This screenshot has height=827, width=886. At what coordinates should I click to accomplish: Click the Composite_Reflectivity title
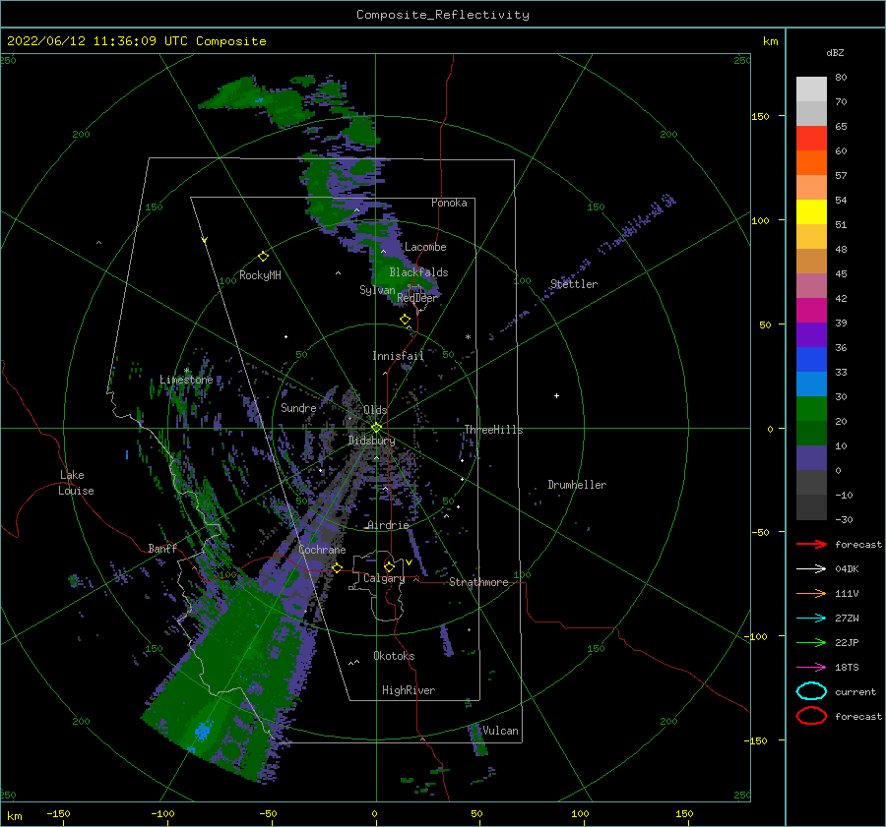[442, 15]
